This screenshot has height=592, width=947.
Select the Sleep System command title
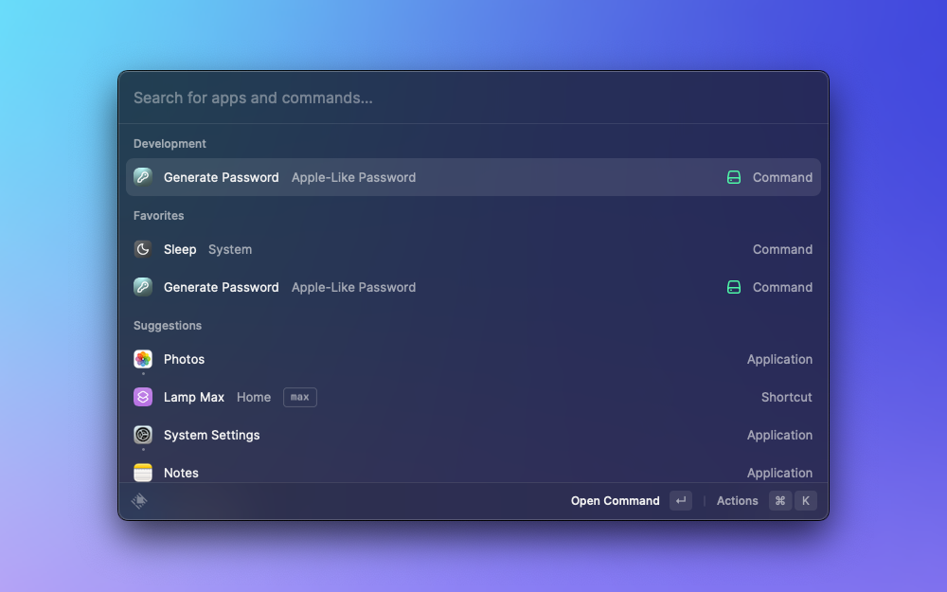click(x=180, y=249)
